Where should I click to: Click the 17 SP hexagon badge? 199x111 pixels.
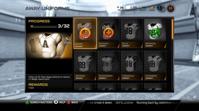[x=159, y=8]
